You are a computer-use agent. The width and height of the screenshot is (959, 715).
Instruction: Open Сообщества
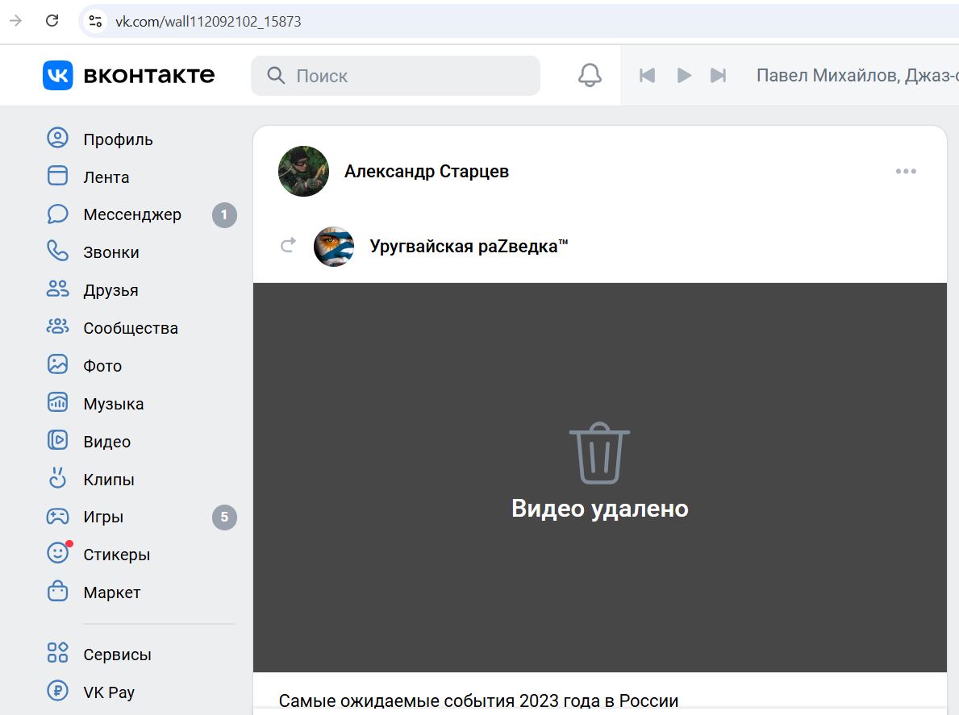(131, 328)
